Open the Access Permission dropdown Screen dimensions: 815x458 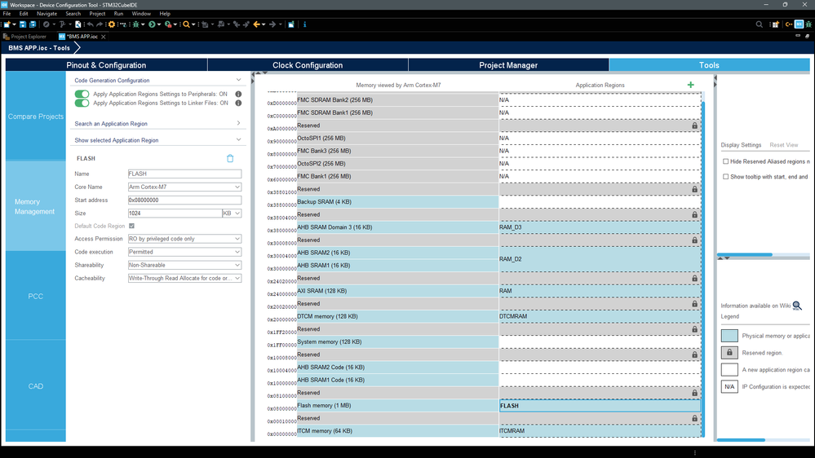[x=184, y=239]
